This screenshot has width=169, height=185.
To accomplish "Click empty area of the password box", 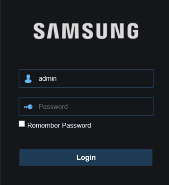I will pos(110,107).
